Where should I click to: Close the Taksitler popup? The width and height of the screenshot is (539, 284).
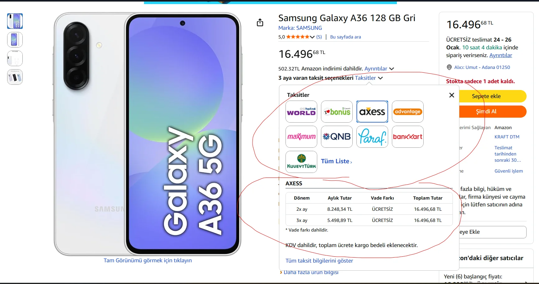[452, 95]
